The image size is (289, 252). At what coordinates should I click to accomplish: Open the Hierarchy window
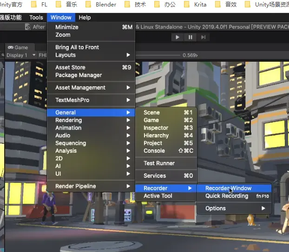(166, 136)
